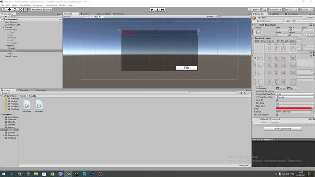Screen dimensions: 315x177
Task: Expand the play item in Hierarchy
Action: click(x=8, y=35)
